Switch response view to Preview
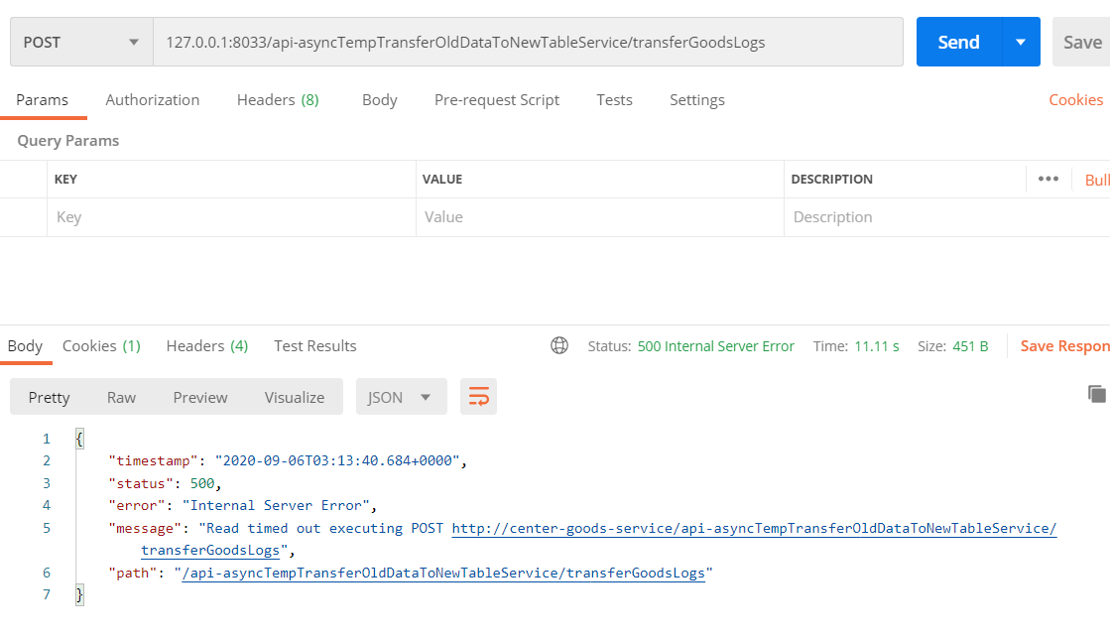The image size is (1110, 641). (200, 397)
